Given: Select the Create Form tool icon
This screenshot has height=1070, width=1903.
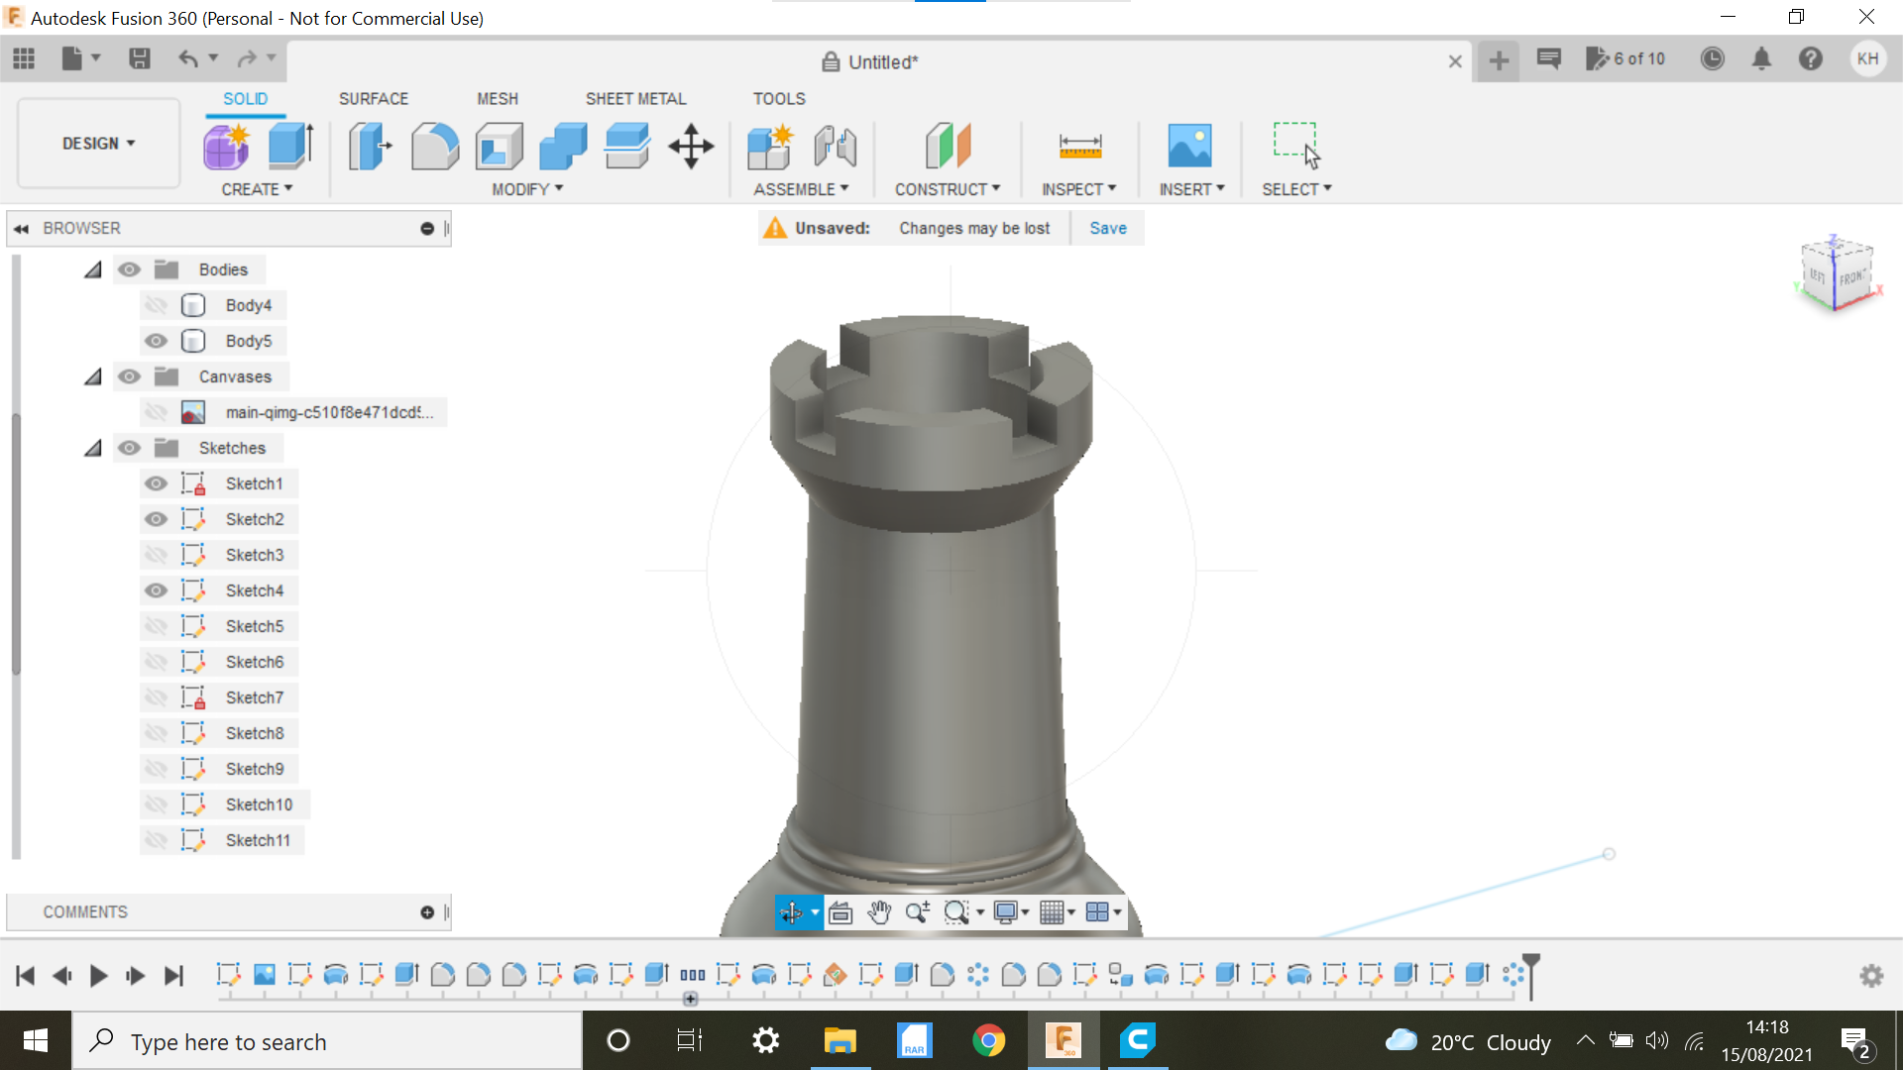Looking at the screenshot, I should pos(227,148).
